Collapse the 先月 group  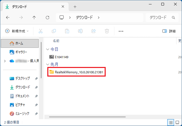(47, 65)
